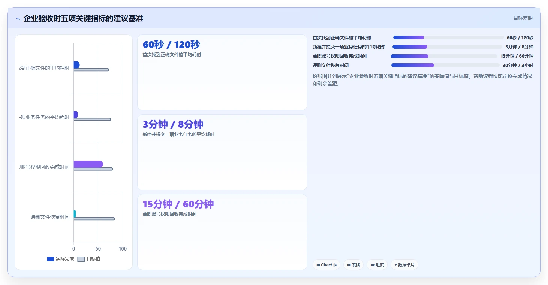Click the x-axis tick label 50
This screenshot has width=548, height=285.
(x=98, y=249)
